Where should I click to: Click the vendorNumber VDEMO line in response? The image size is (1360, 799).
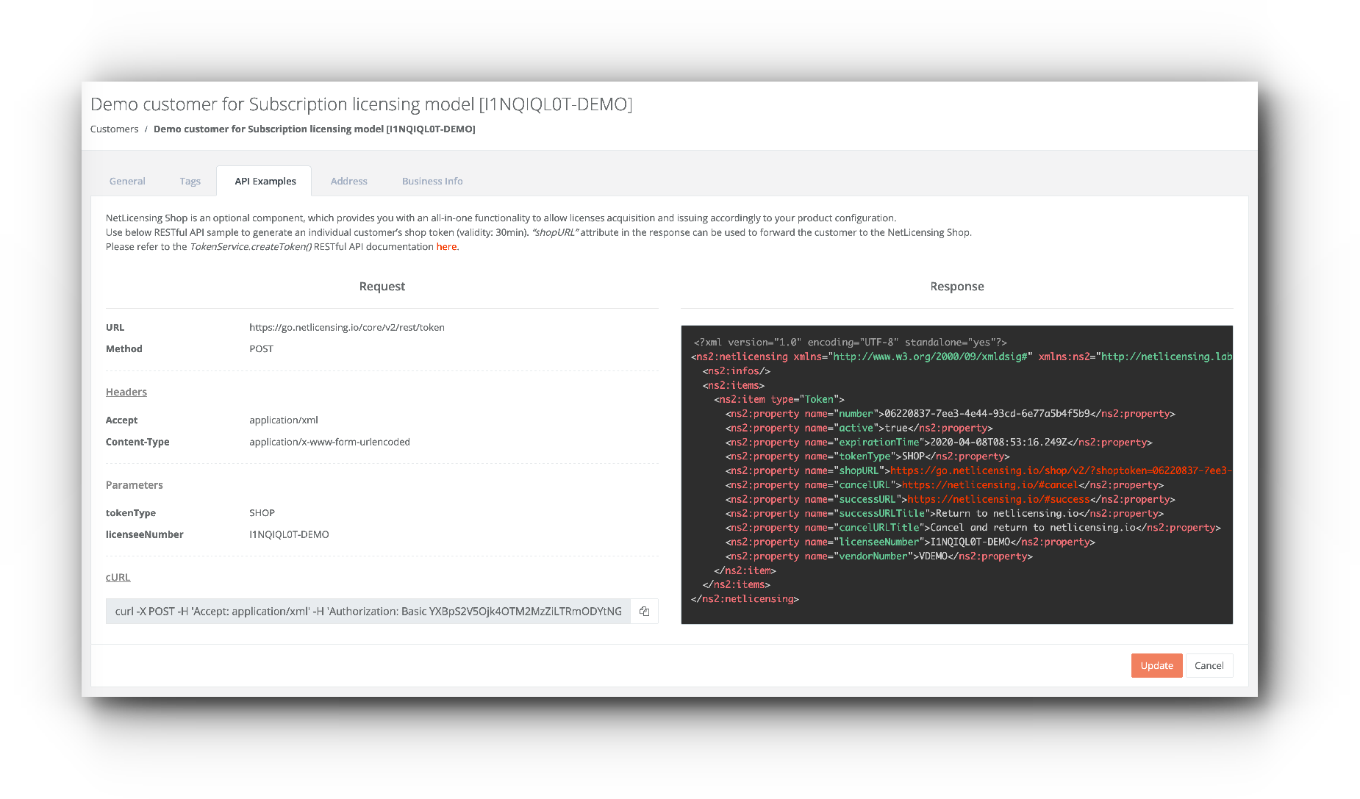pos(879,556)
